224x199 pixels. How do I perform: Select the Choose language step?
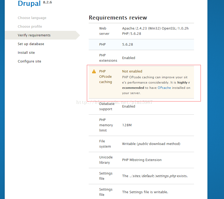click(x=32, y=18)
